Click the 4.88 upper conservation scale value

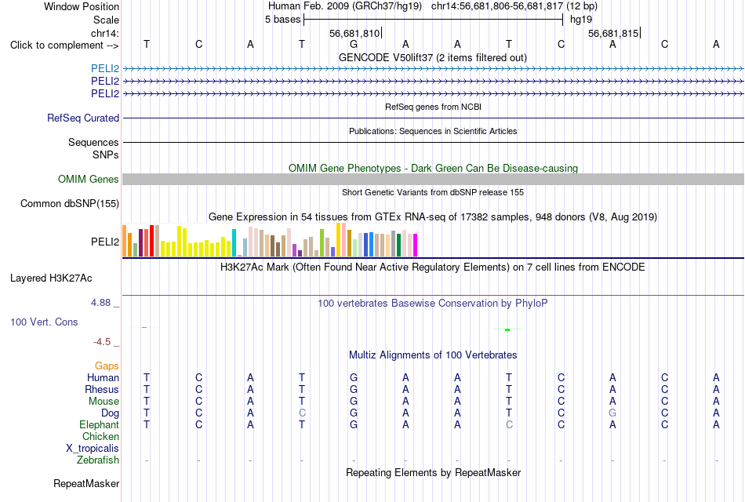pos(100,303)
